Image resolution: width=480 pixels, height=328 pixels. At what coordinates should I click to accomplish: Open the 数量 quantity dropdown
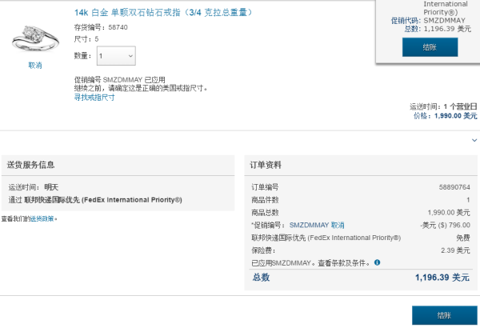point(116,56)
